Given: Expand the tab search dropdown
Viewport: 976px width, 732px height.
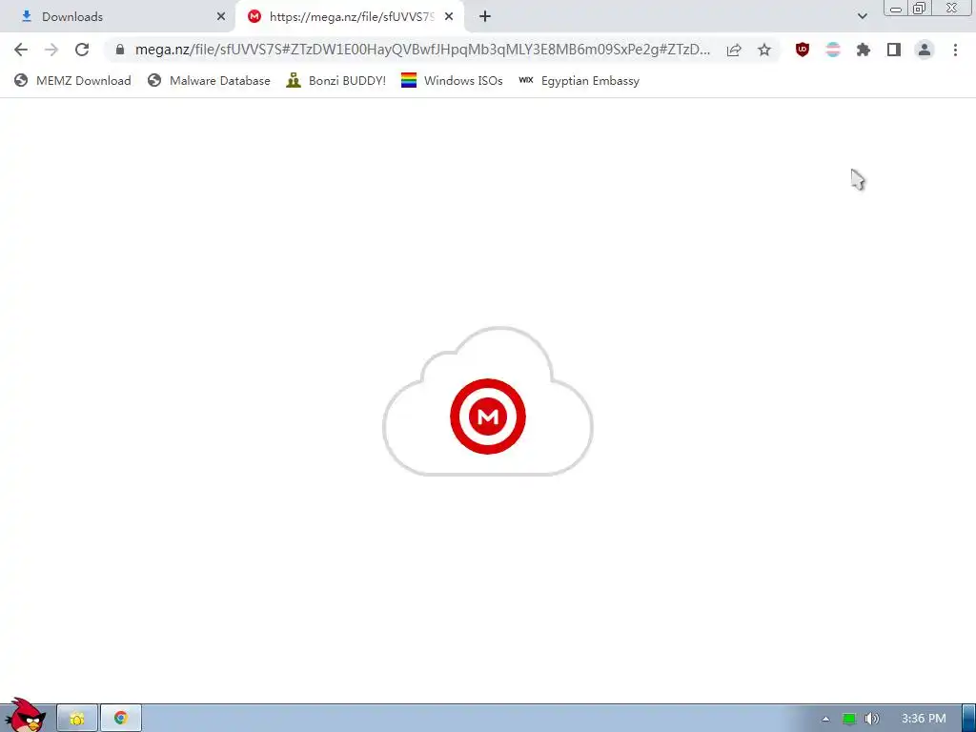Looking at the screenshot, I should pos(862,17).
